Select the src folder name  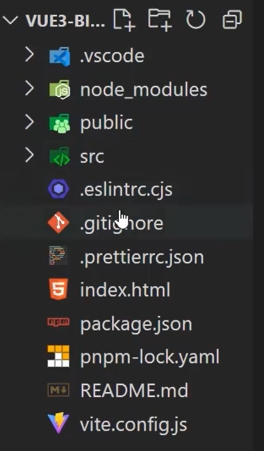coord(92,157)
